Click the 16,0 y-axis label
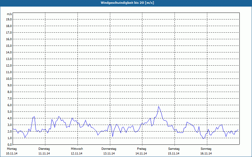The width and height of the screenshot is (252, 157). [9, 39]
